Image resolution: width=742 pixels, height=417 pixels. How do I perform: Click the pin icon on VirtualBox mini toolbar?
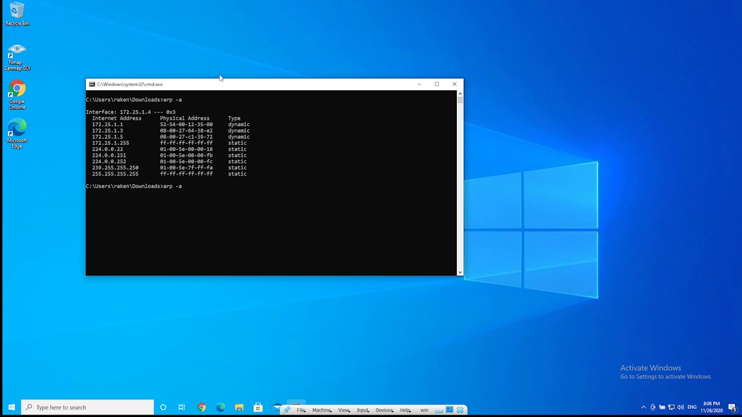287,410
